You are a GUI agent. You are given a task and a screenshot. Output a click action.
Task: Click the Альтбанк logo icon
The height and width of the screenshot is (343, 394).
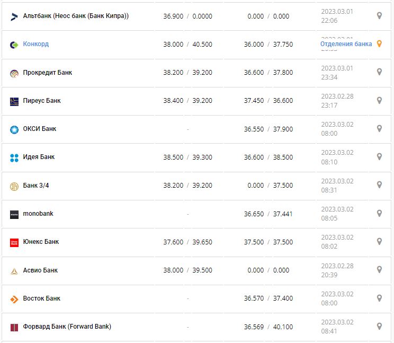coord(14,16)
